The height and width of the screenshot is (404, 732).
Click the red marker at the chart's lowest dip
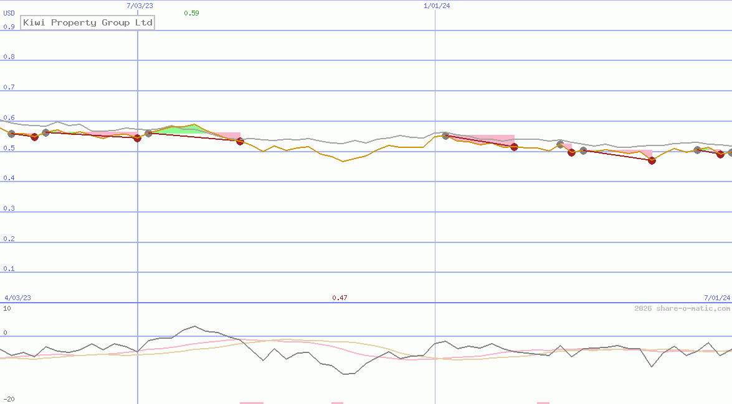pyautogui.click(x=652, y=161)
